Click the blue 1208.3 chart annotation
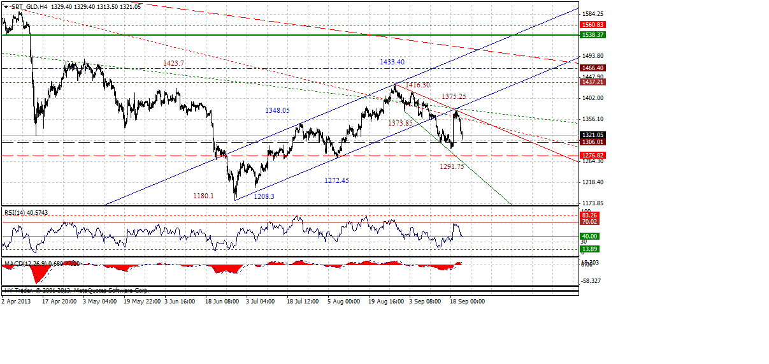 tap(264, 197)
